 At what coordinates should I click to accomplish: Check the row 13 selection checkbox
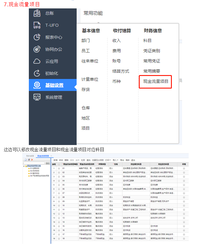(x=59, y=218)
